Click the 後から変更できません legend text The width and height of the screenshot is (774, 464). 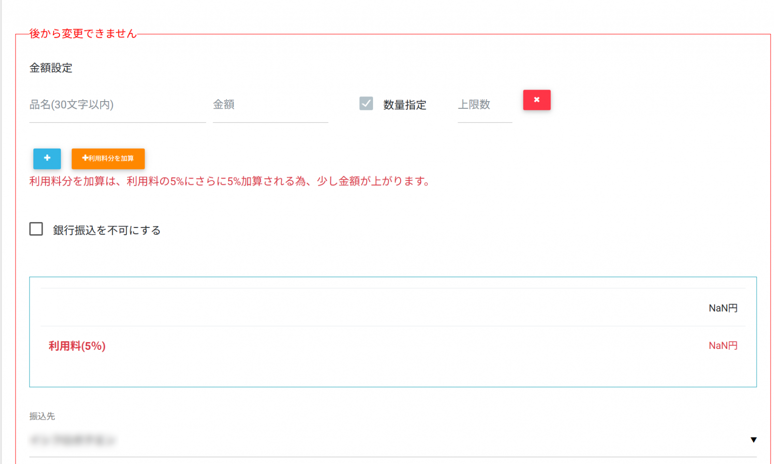(83, 33)
